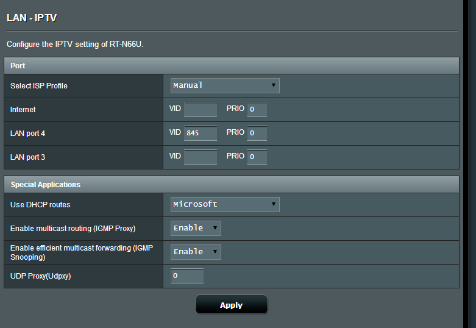Screen dimensions: 476x328
Task: Focus the LAN port 4 PRIO field
Action: click(257, 133)
